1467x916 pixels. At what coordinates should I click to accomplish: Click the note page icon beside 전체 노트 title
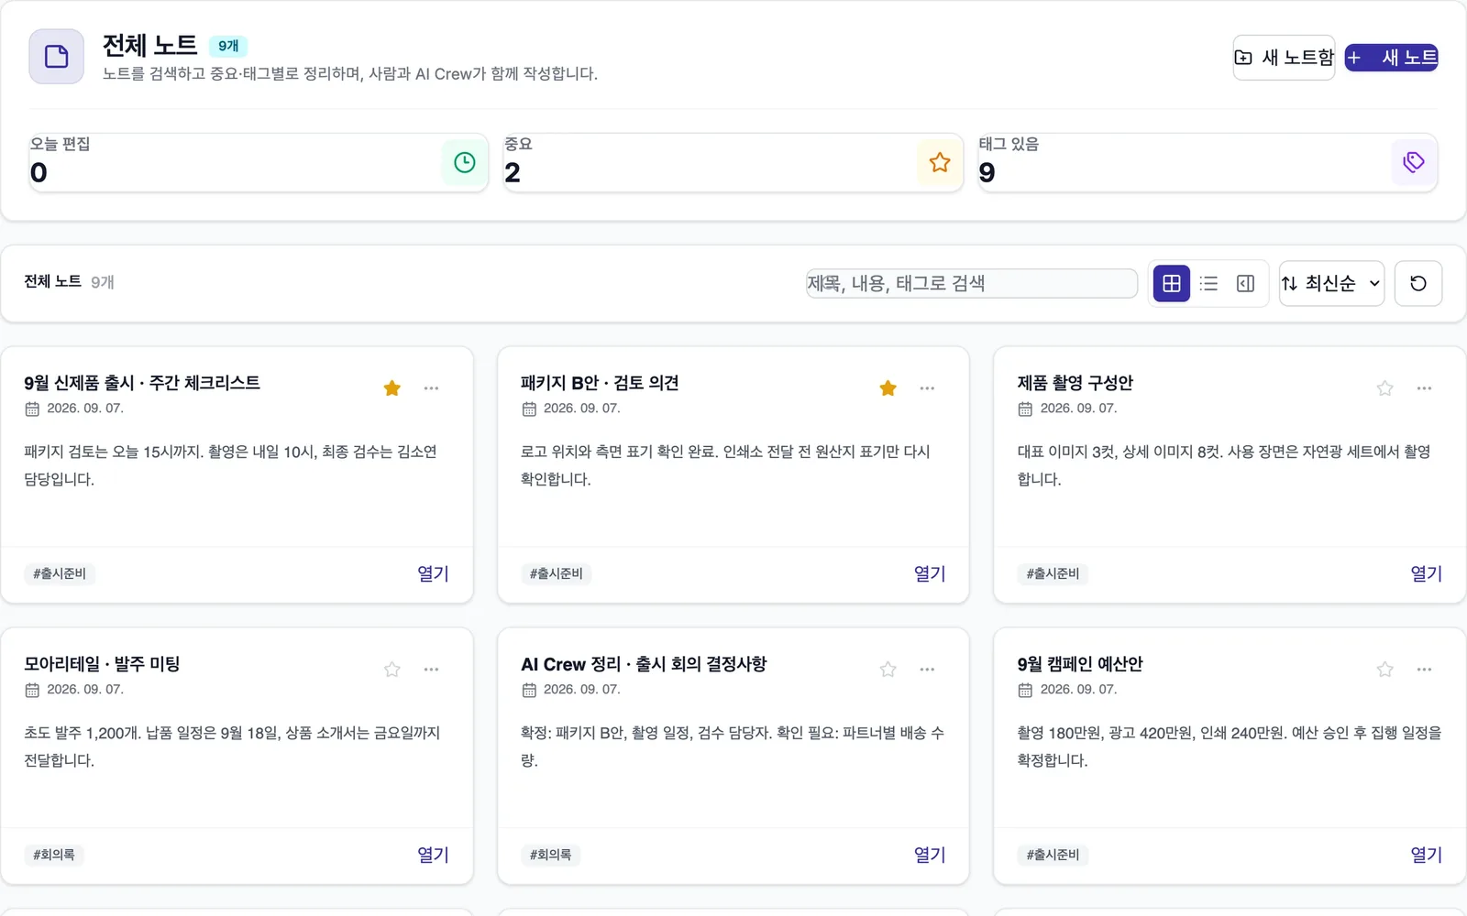[57, 57]
